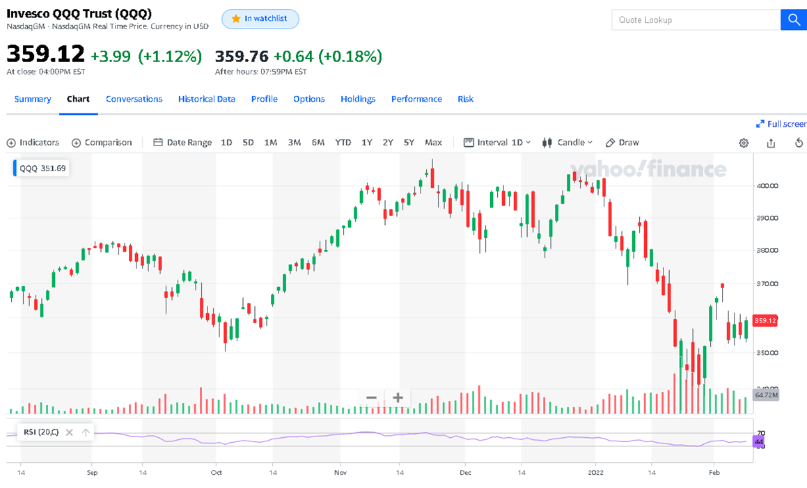Set chart range to 5D
This screenshot has width=807, height=488.
point(248,143)
